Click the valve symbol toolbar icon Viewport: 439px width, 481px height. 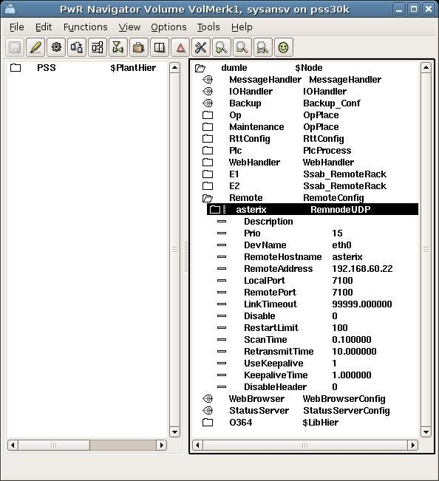click(118, 47)
